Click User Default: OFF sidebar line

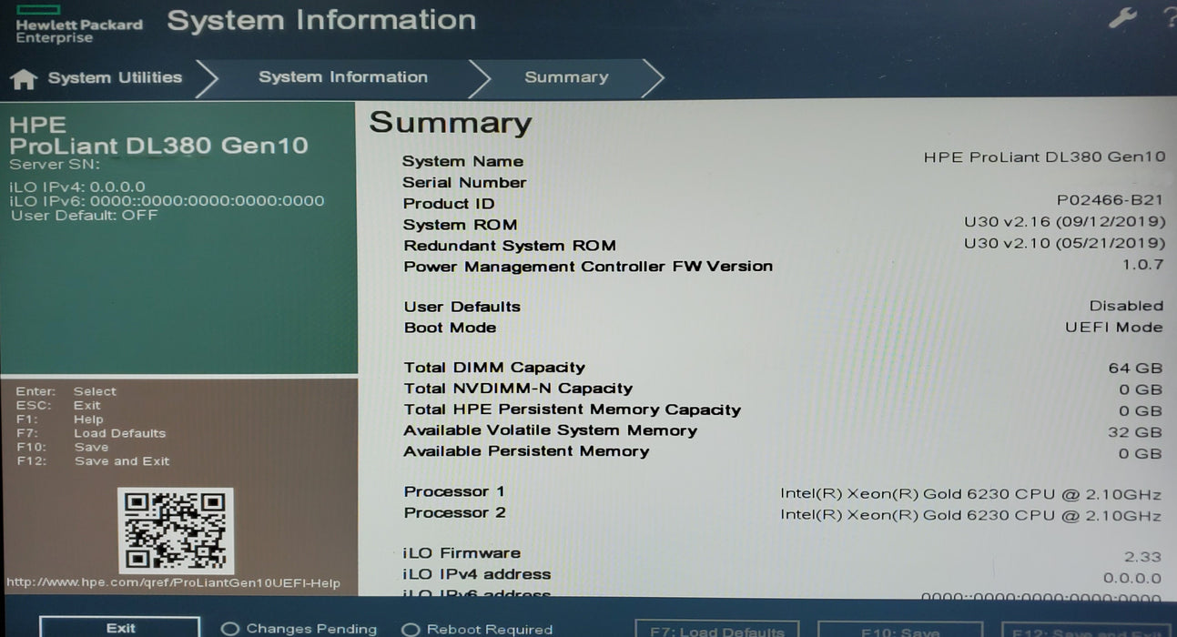coord(84,216)
